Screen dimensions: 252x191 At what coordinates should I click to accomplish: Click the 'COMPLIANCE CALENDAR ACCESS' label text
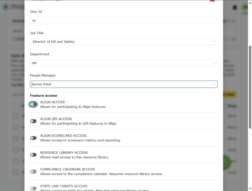coord(67,169)
